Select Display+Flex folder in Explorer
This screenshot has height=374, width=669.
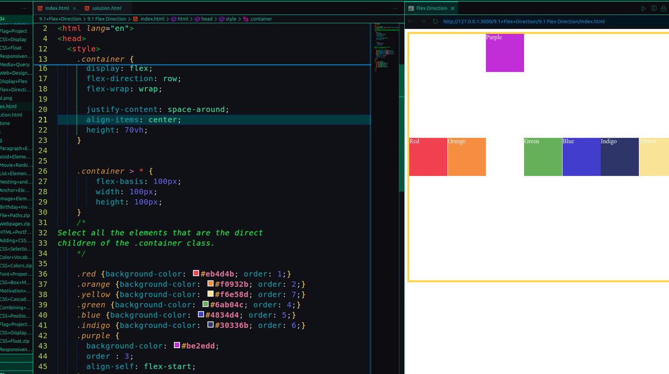[16, 81]
